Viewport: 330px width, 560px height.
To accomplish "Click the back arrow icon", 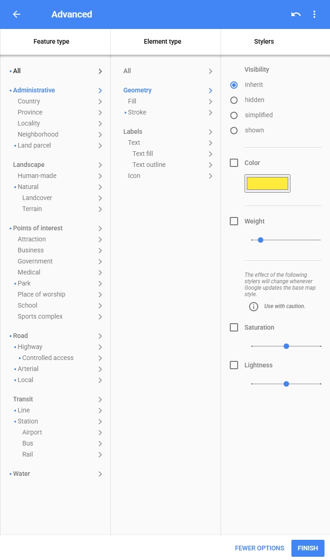I will [x=17, y=14].
